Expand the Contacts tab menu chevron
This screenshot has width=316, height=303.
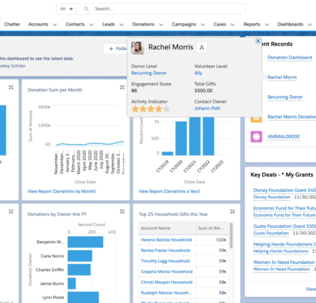point(91,25)
